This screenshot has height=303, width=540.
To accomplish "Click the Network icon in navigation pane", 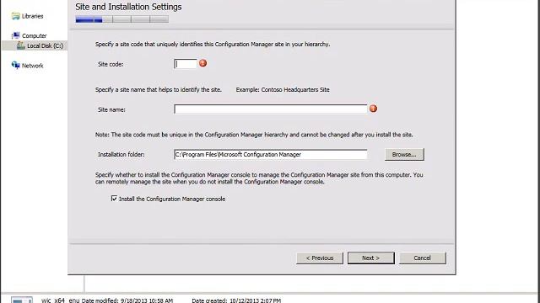I will (x=15, y=66).
